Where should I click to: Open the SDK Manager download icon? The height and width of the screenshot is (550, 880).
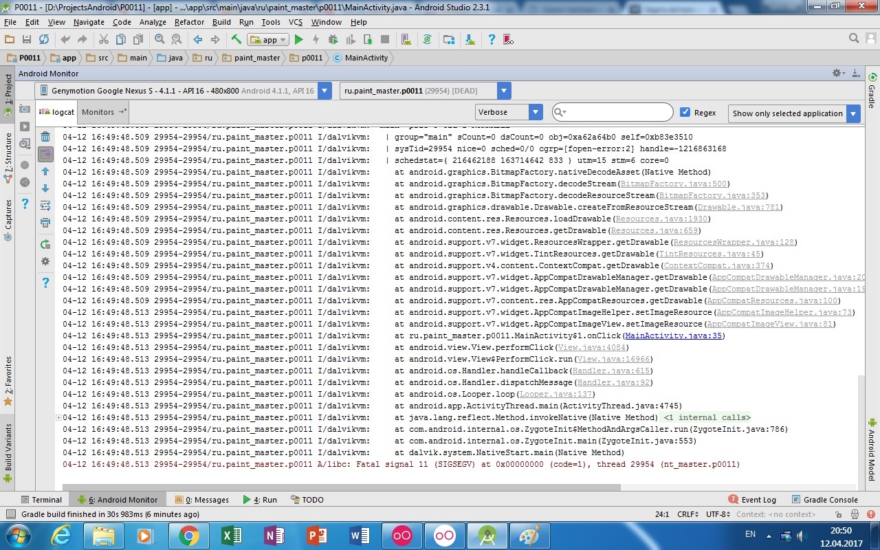(x=470, y=40)
